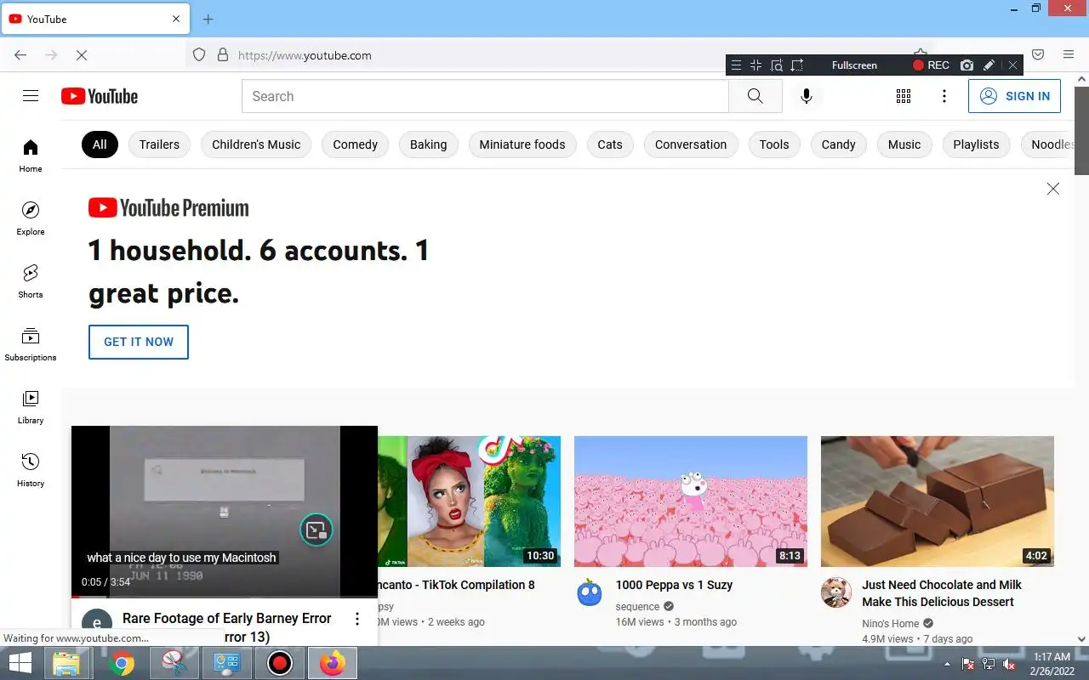1089x680 pixels.
Task: Open File Explorer from the taskbar
Action: [x=66, y=663]
